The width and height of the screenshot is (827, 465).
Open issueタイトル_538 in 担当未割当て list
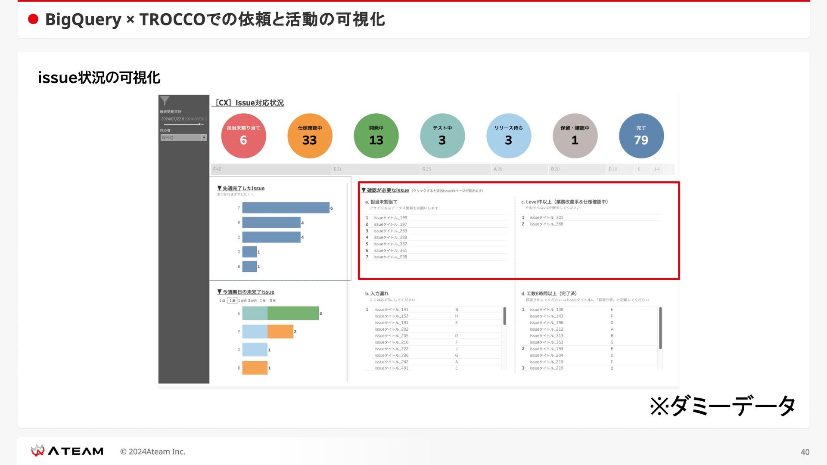coord(390,257)
